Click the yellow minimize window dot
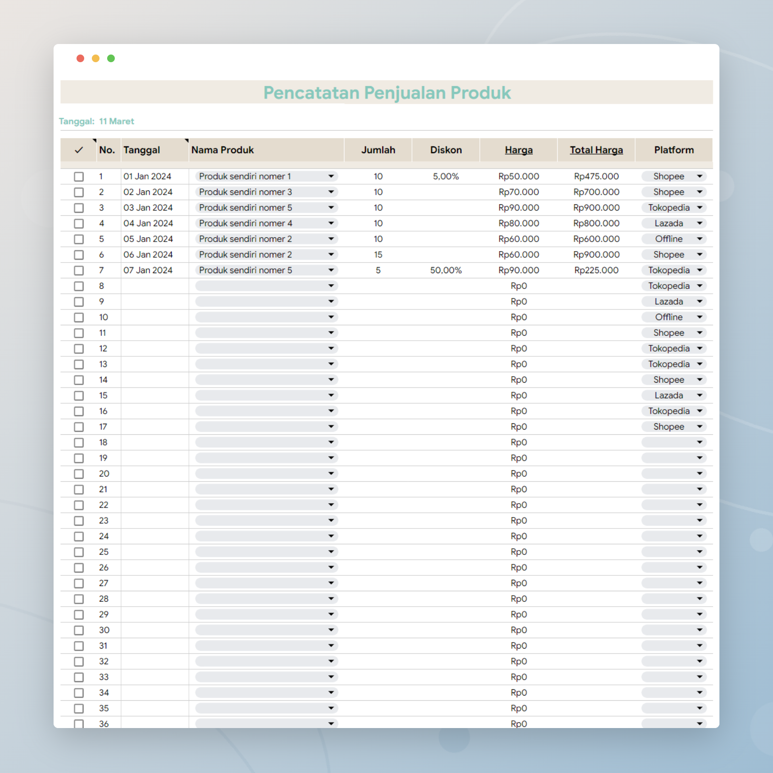This screenshot has width=773, height=773. 96,58
